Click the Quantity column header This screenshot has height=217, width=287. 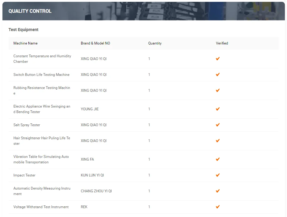(x=155, y=43)
